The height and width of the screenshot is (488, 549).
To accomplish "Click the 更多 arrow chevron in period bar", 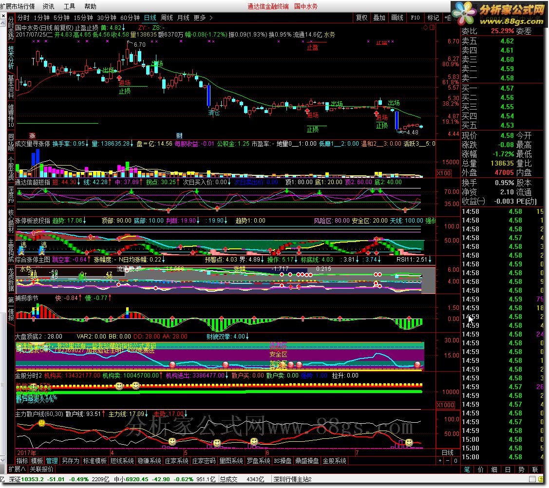I will point(211,18).
